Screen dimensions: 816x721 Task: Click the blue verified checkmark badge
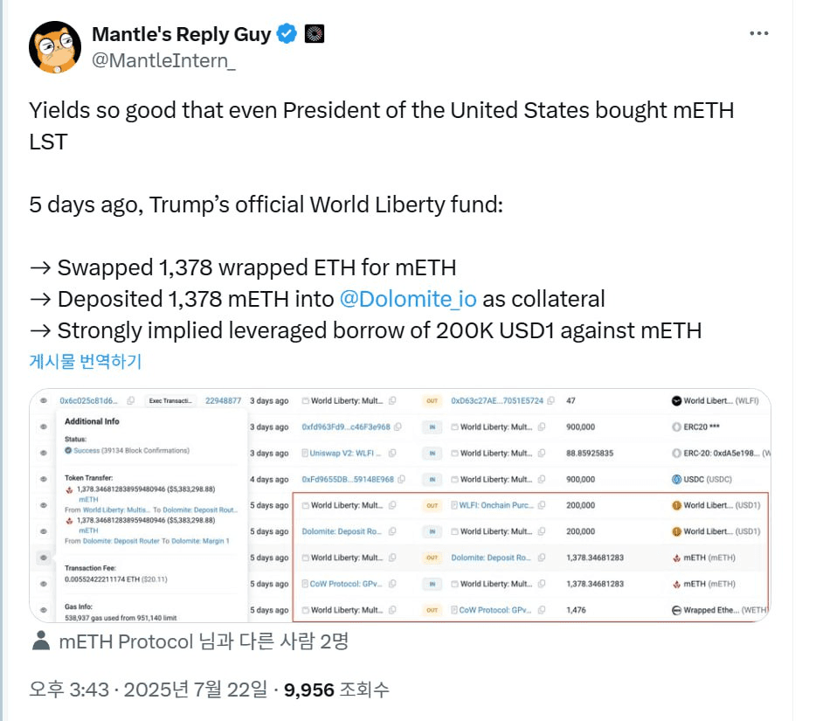click(287, 34)
